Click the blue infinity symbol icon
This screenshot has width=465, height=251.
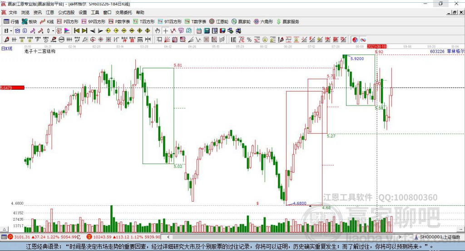point(363,40)
